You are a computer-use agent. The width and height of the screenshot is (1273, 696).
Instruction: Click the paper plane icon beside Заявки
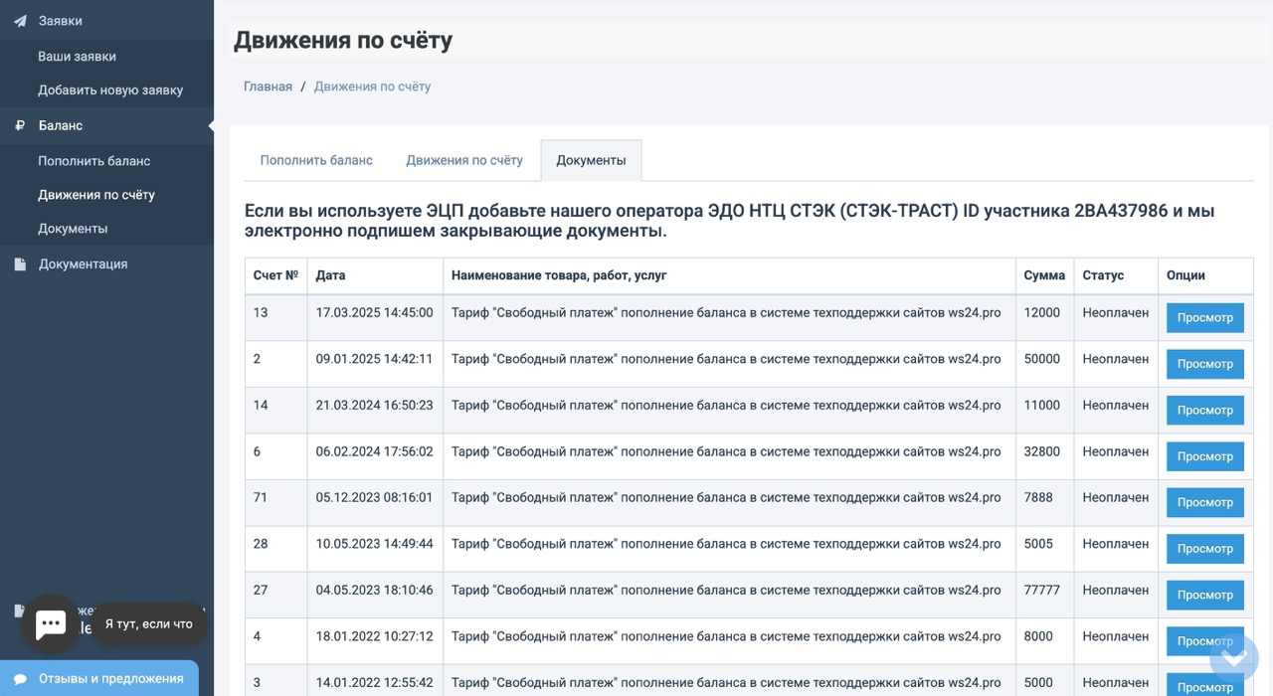click(x=20, y=21)
